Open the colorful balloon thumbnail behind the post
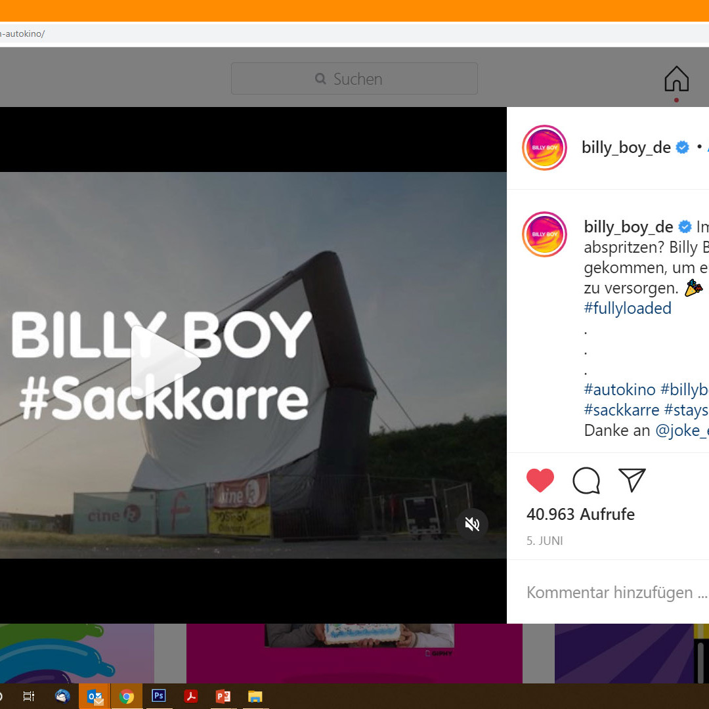709x709 pixels. 77,653
